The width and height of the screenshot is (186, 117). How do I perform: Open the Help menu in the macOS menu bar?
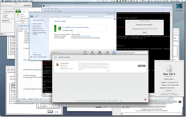tap(31, 1)
